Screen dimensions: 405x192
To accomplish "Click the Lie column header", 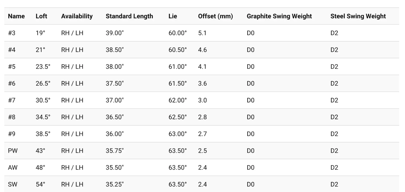I will (x=173, y=16).
